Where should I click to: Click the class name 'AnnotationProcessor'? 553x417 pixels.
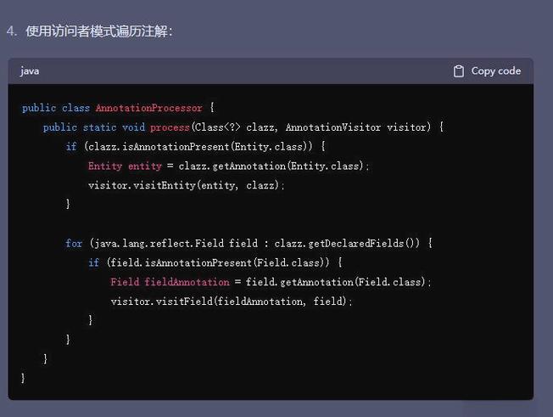(148, 108)
